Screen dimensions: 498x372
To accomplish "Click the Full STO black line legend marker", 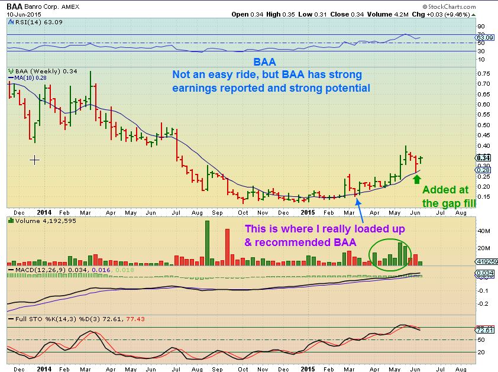I will click(11, 319).
